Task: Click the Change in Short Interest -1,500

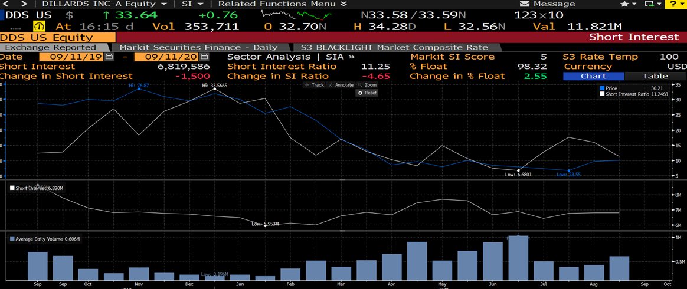Action: [x=191, y=76]
